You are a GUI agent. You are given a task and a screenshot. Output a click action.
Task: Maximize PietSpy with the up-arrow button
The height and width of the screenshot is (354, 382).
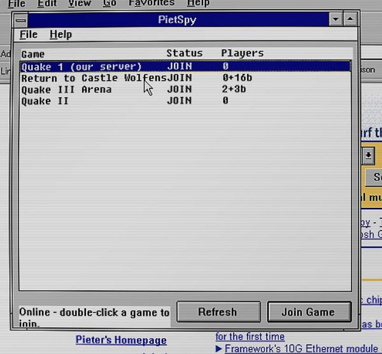click(x=350, y=18)
